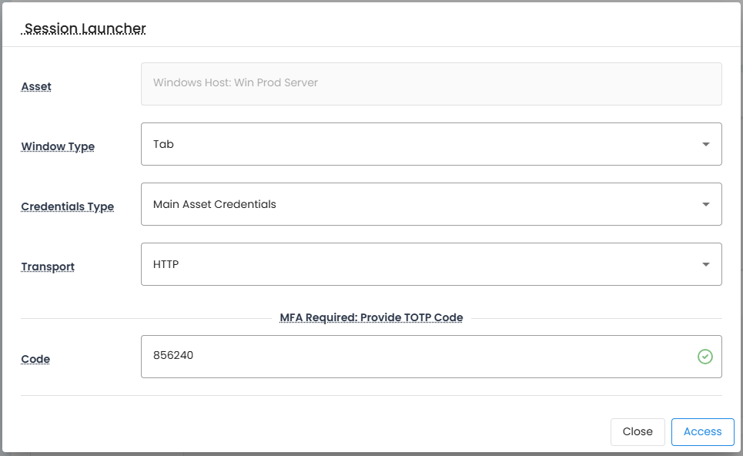Click the Credentials Type dropdown caret
The image size is (743, 456).
pos(705,204)
